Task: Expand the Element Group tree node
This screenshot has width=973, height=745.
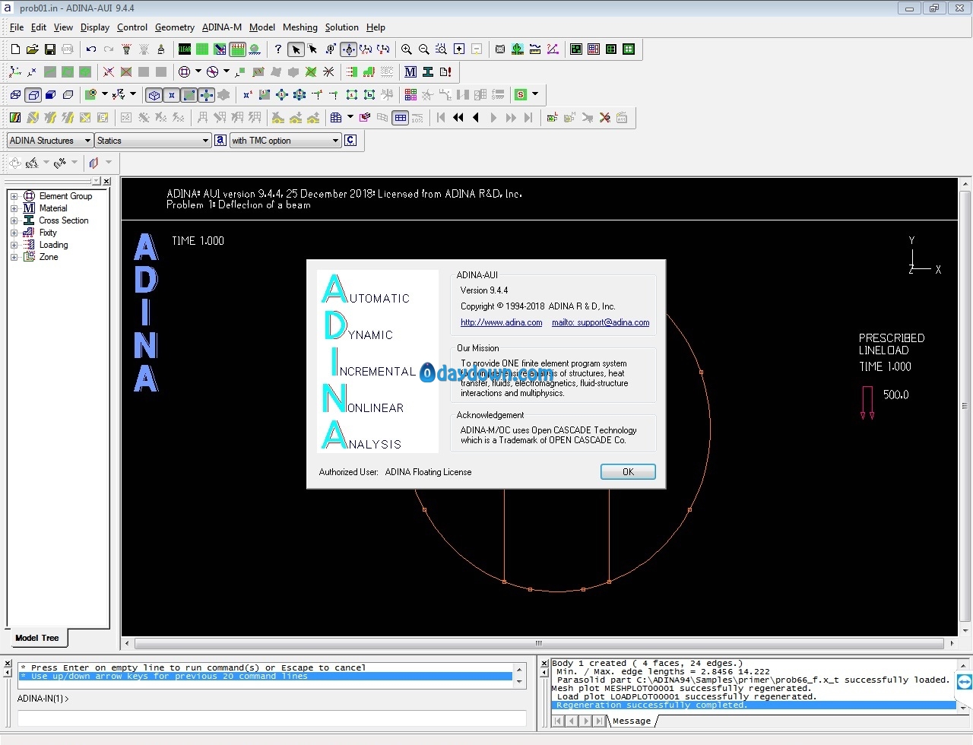Action: tap(14, 196)
